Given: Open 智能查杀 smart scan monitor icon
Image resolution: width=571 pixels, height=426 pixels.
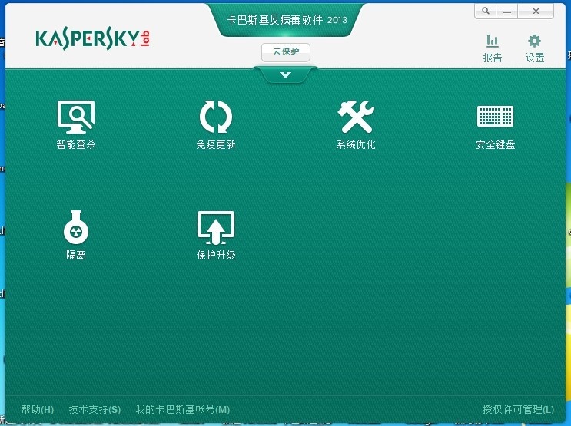Looking at the screenshot, I should click(x=76, y=117).
